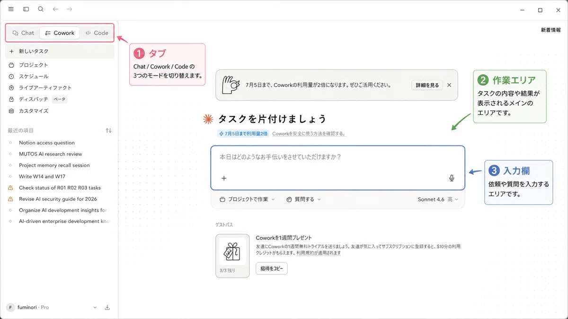Open 利用規約が適用されます link
Screen dimensions: 568x319
pos(319,253)
